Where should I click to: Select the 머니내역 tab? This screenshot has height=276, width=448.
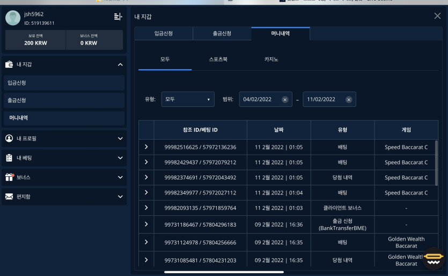pyautogui.click(x=281, y=33)
